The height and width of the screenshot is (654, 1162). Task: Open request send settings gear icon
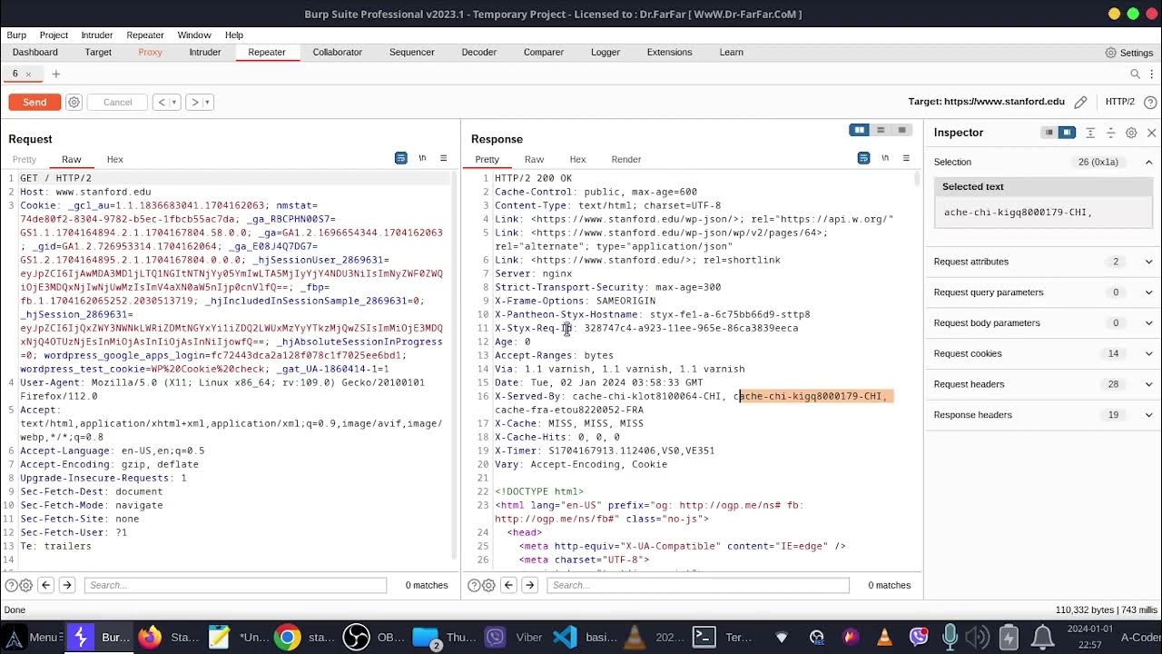click(x=74, y=102)
